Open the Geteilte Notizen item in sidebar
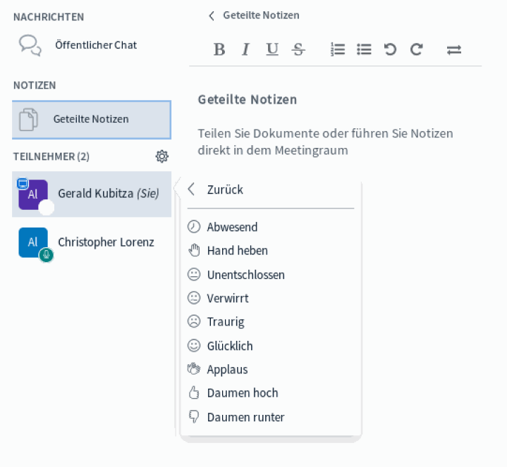Image resolution: width=507 pixels, height=467 pixels. (91, 119)
